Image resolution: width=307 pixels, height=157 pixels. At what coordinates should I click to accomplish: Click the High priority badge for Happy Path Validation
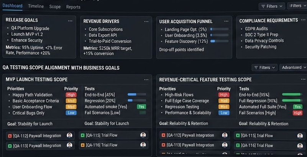click(71, 95)
